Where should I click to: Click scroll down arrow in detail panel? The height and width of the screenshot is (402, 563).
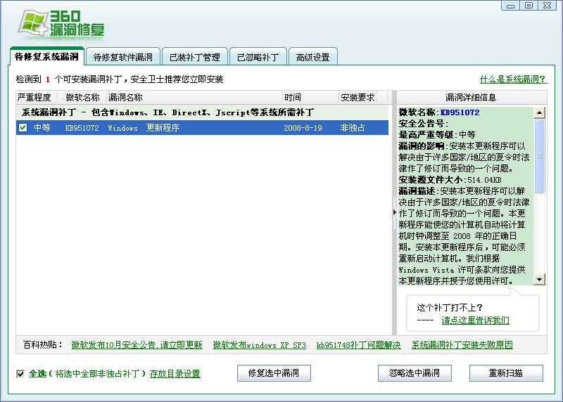pyautogui.click(x=539, y=279)
